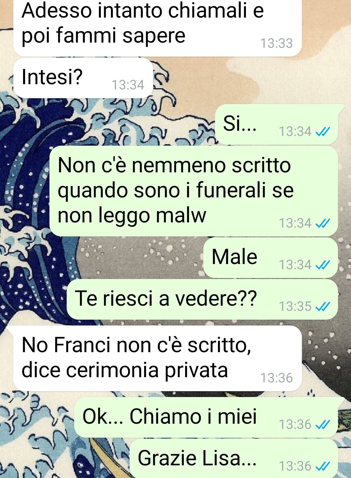Select the 'Non c'è nemmeno scritto' message
Viewport: 351px width, 478px height.
point(194,191)
